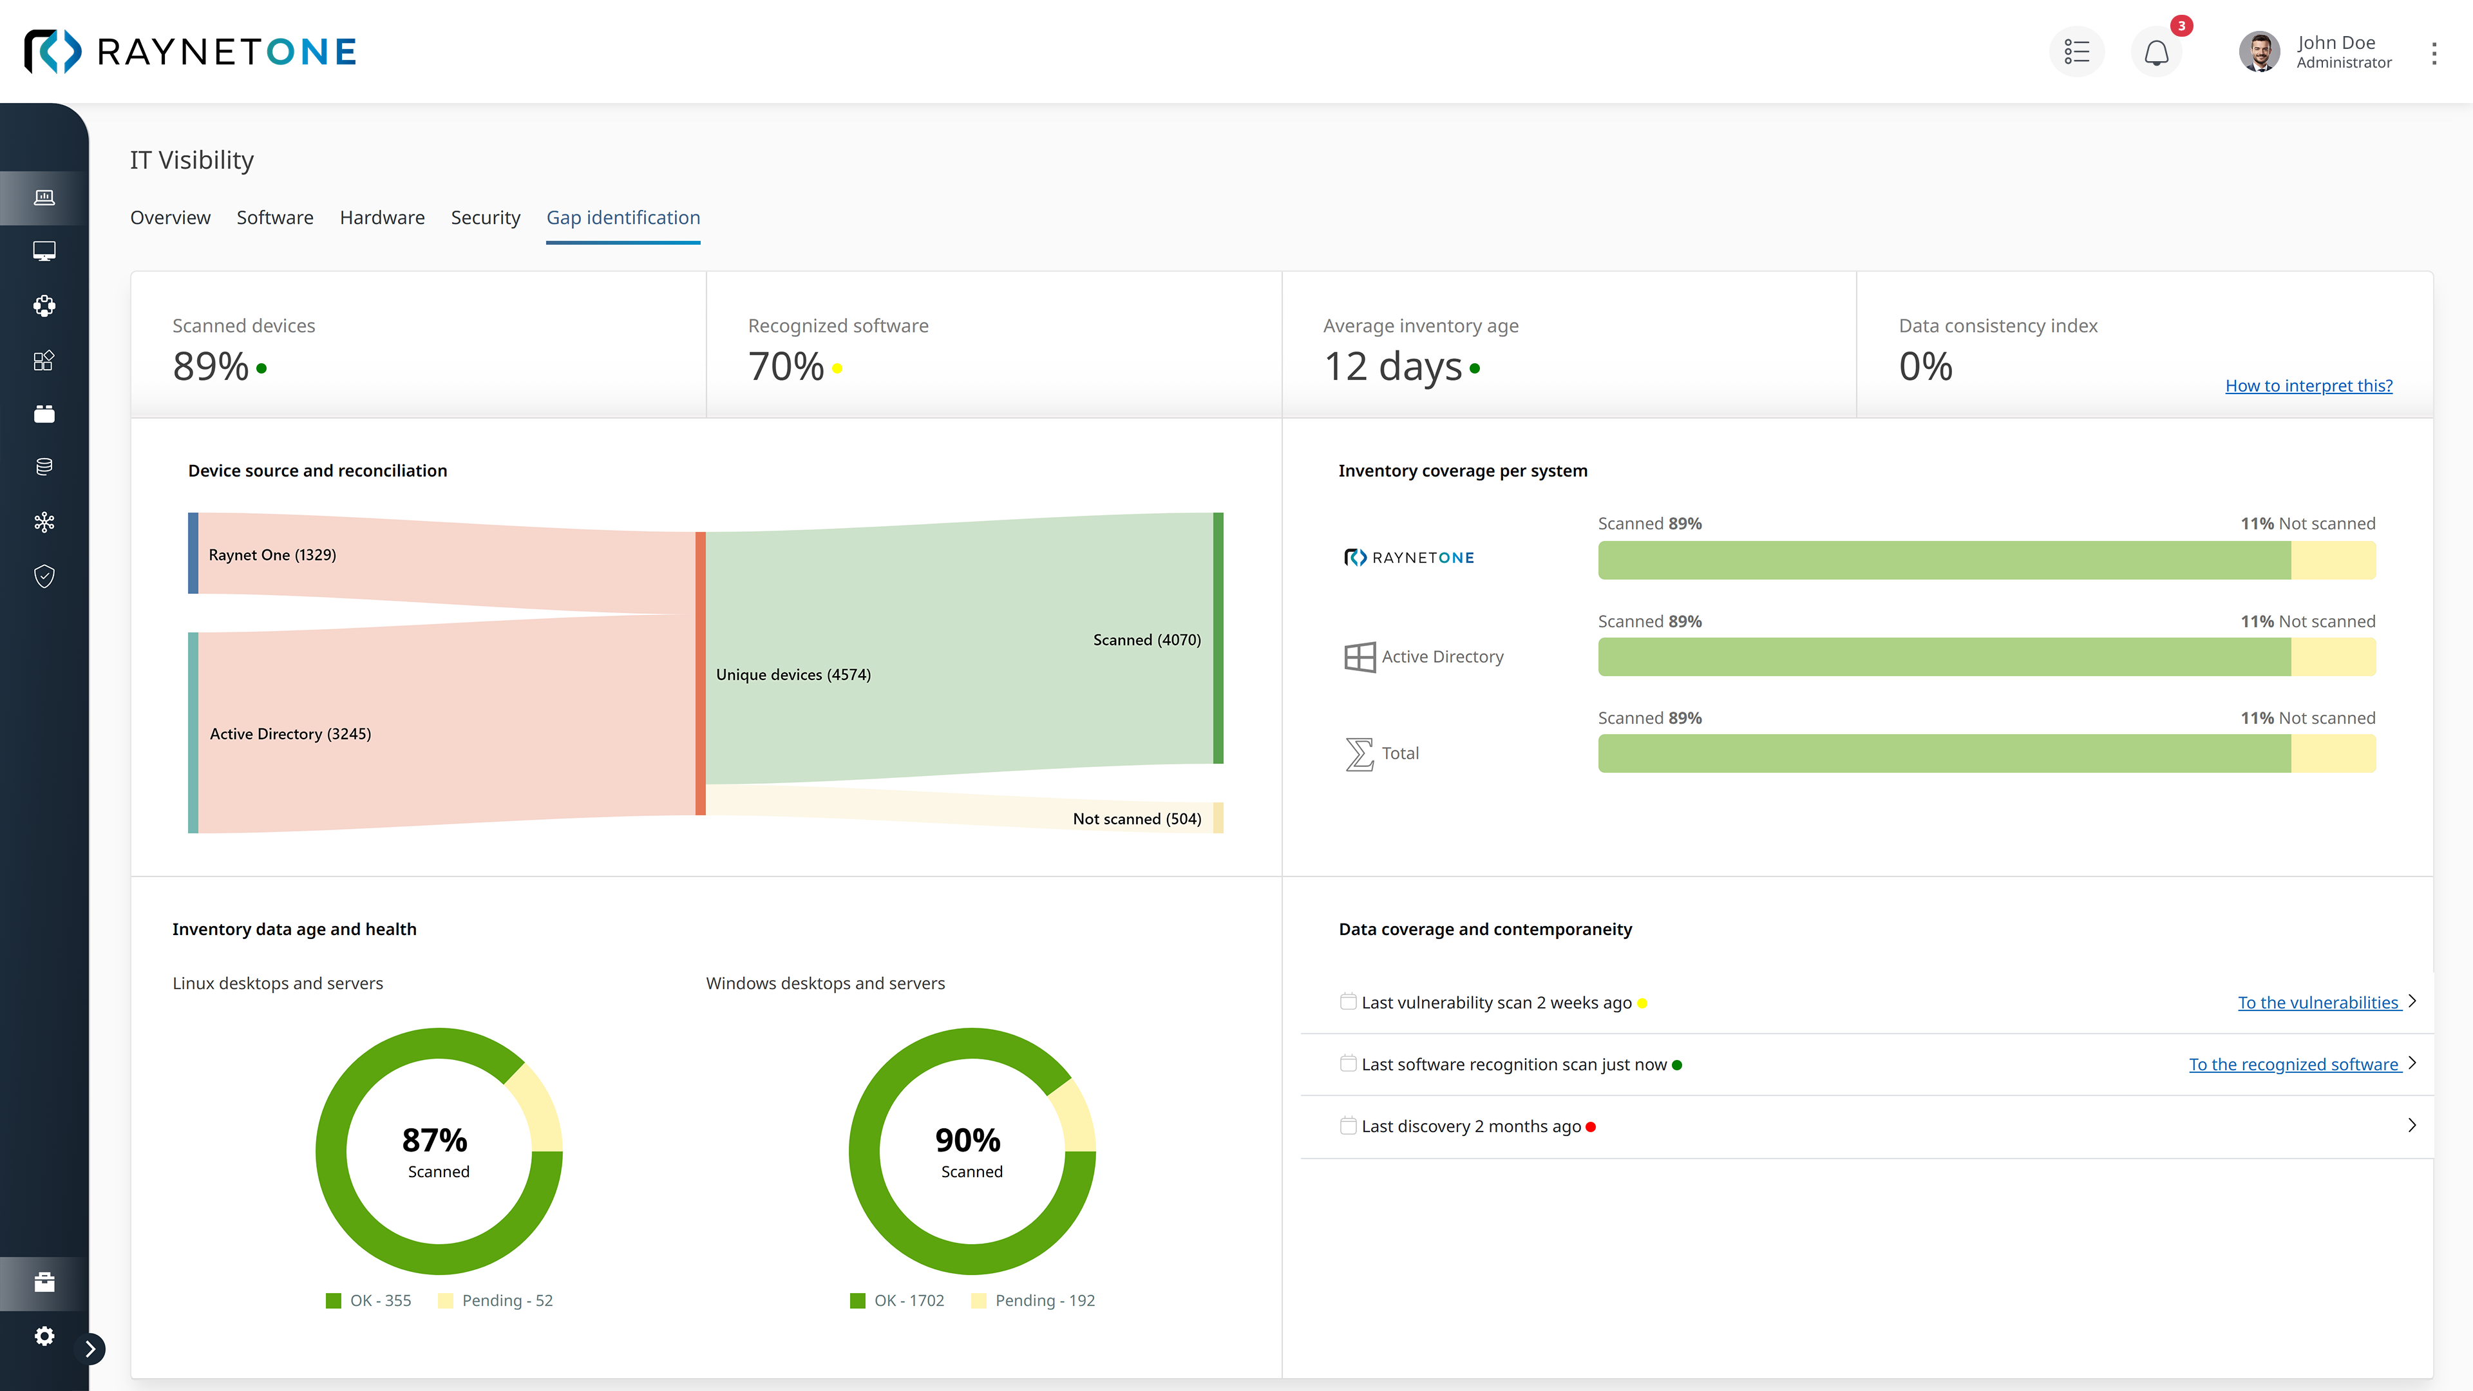This screenshot has width=2473, height=1391.
Task: Follow the To the vulnerabilities link
Action: point(2319,1002)
